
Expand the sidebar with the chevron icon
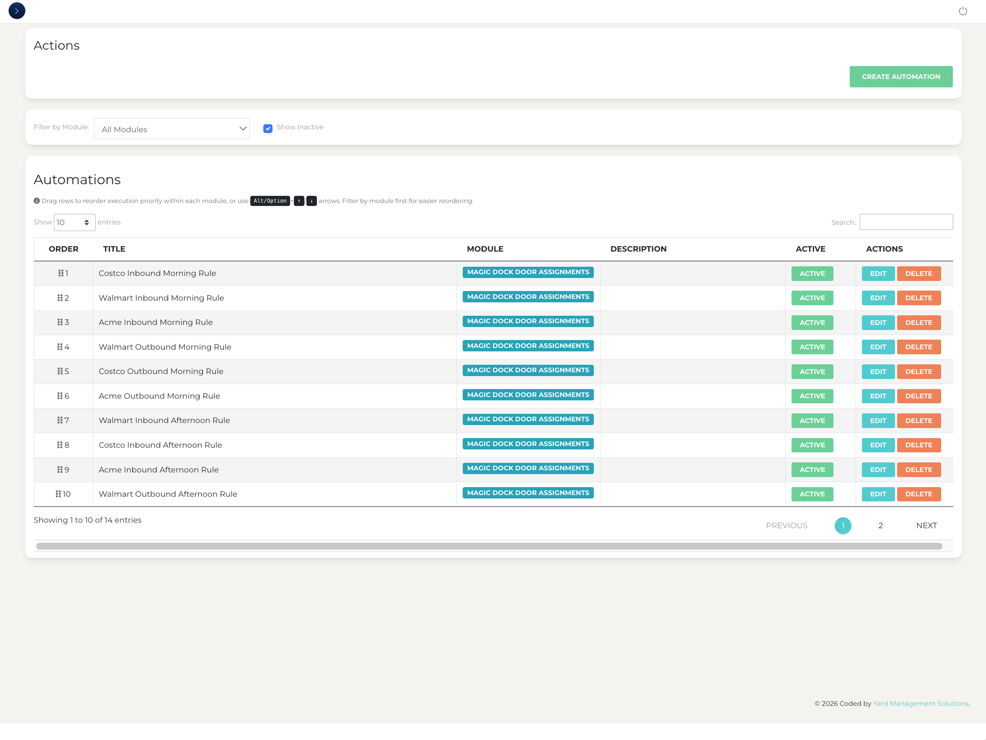(x=17, y=11)
